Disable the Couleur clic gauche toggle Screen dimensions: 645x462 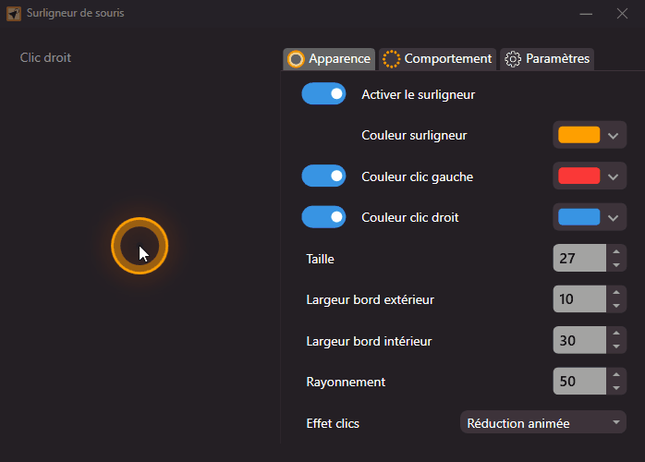coord(323,176)
